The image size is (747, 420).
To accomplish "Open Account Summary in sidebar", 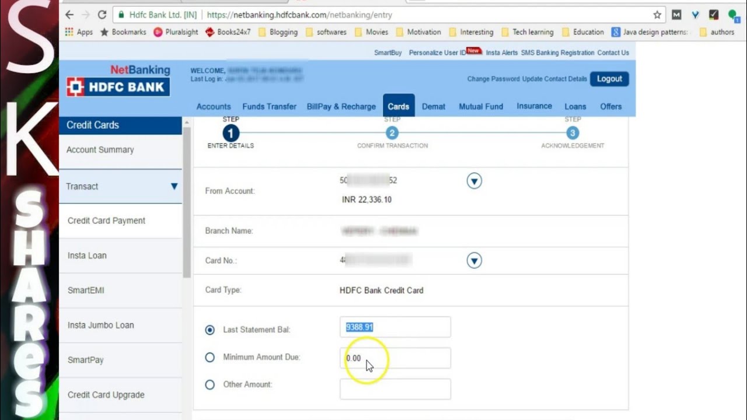I will (x=120, y=150).
